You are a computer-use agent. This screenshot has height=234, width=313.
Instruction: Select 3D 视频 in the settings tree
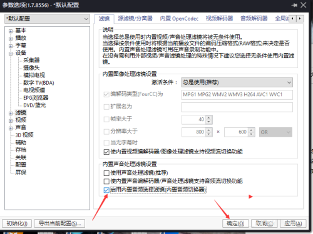(x=24, y=135)
